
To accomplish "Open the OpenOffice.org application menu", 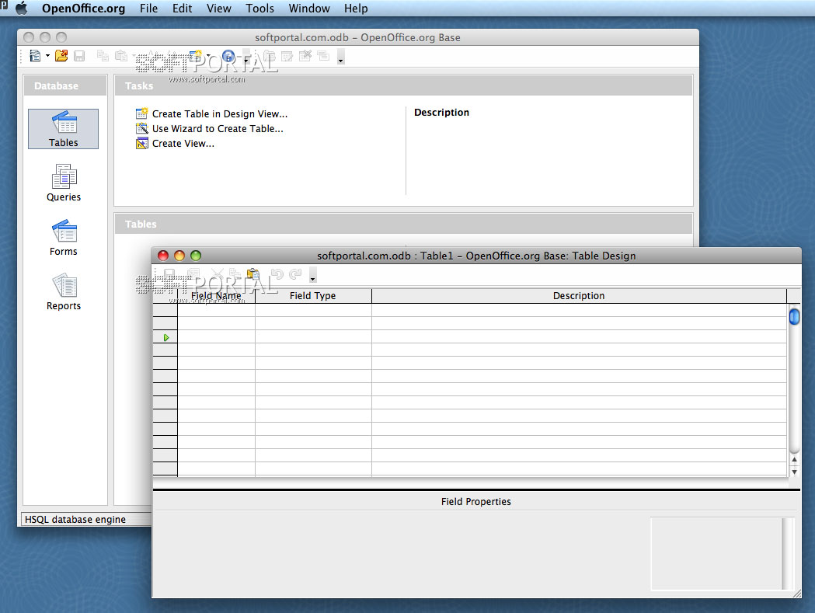I will tap(83, 9).
